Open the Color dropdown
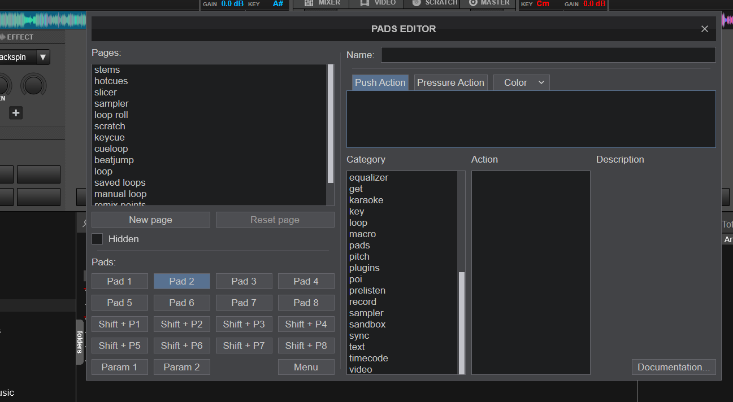This screenshot has width=733, height=402. point(521,82)
